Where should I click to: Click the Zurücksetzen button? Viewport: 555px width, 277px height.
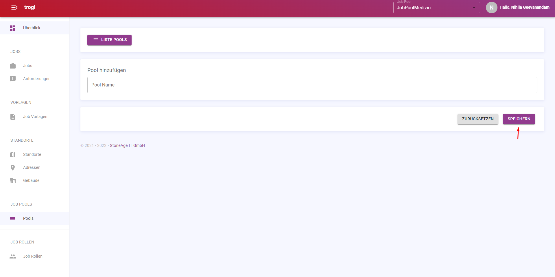(x=477, y=119)
